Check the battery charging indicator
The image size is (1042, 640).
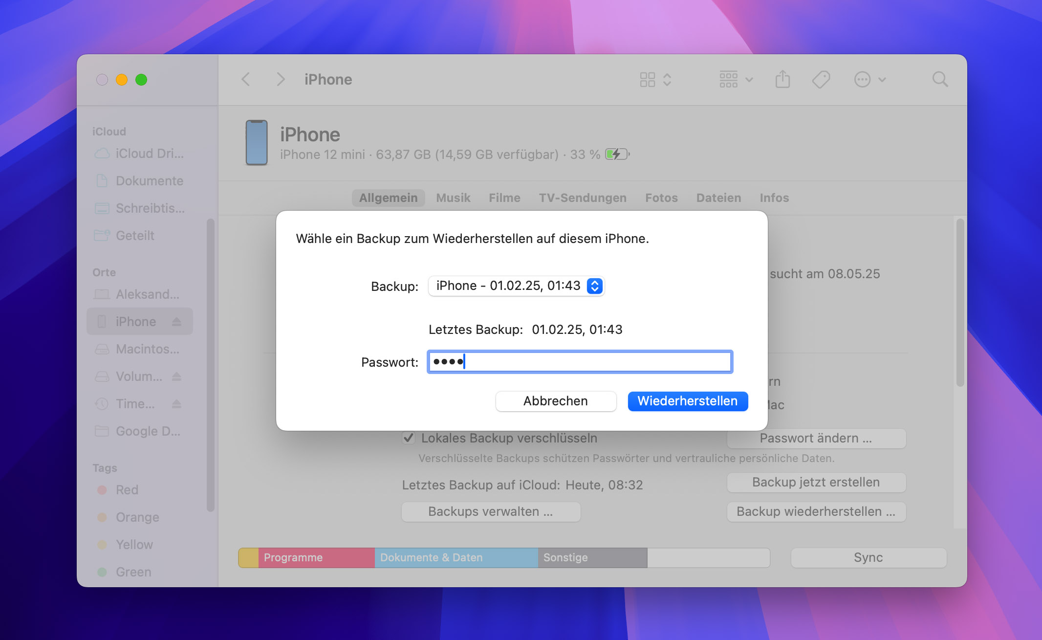617,154
